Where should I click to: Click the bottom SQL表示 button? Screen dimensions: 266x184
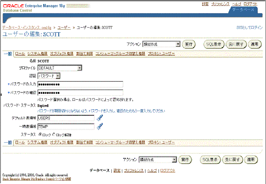[210, 159]
